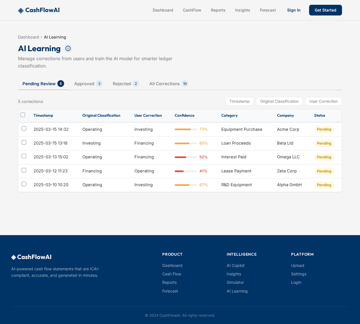Click the Dashboard breadcrumb link

pyautogui.click(x=28, y=37)
